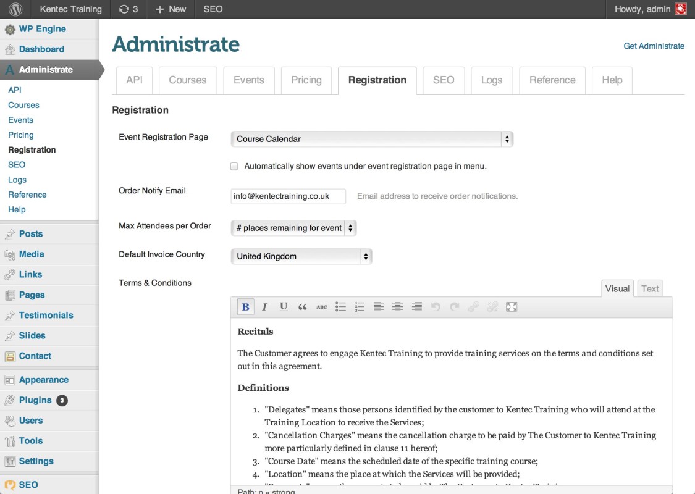Click New in the admin bar
Image resolution: width=695 pixels, height=494 pixels.
[171, 9]
